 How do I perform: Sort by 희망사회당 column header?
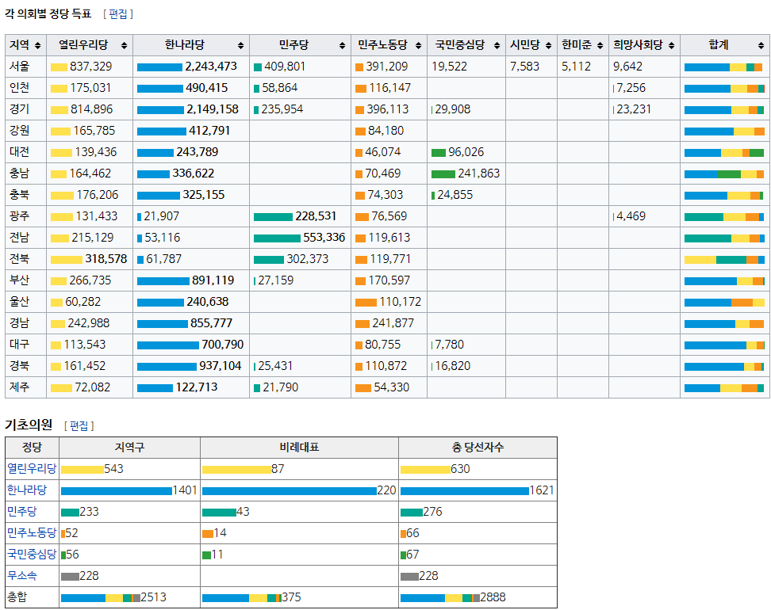671,46
